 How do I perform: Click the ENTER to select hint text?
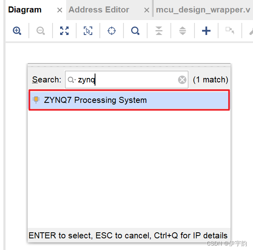(128, 236)
